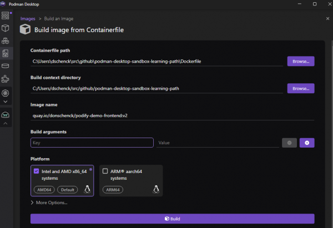Open the Extensions puzzle icon
333x228 pixels.
point(5,79)
